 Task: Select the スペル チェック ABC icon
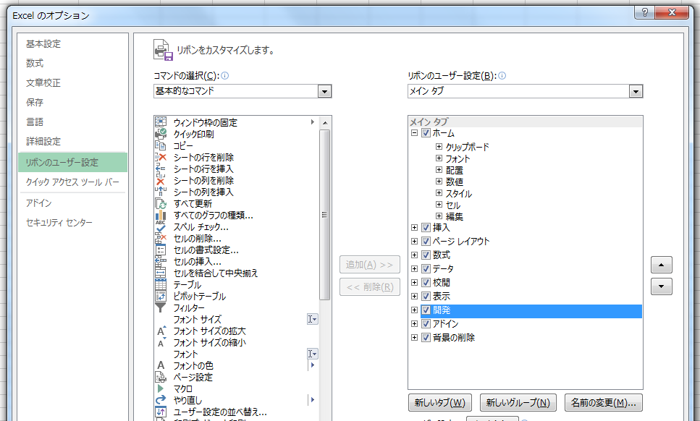coord(161,226)
